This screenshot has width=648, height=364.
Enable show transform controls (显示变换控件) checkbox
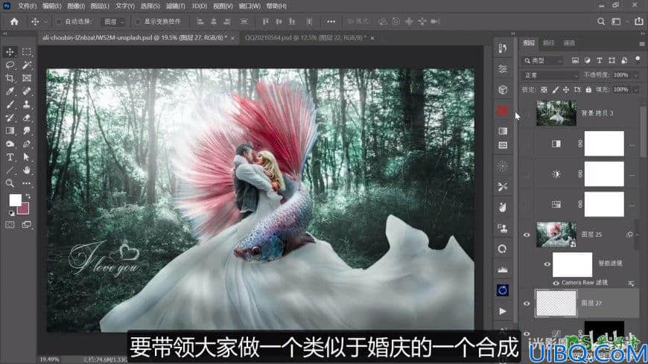(138, 22)
